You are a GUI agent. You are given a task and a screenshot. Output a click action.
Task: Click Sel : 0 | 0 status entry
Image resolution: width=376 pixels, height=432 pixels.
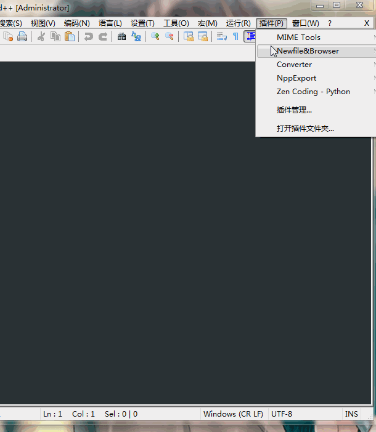(121, 414)
